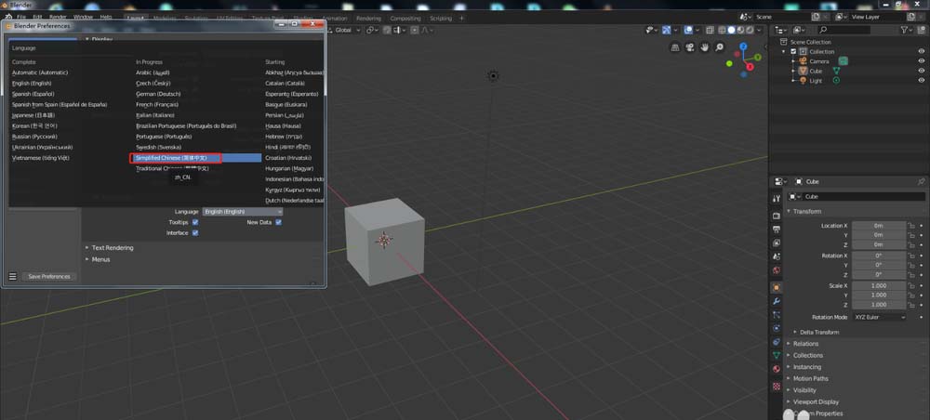Open Output properties tab
This screenshot has width=930, height=420.
click(777, 230)
